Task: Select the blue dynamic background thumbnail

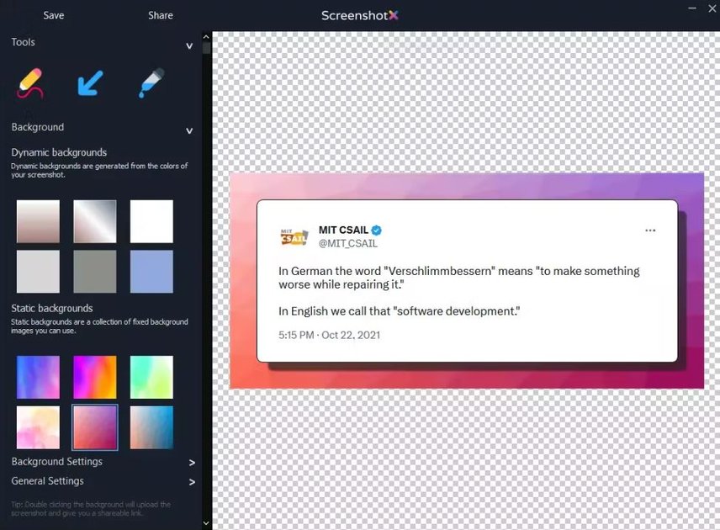Action: click(151, 270)
